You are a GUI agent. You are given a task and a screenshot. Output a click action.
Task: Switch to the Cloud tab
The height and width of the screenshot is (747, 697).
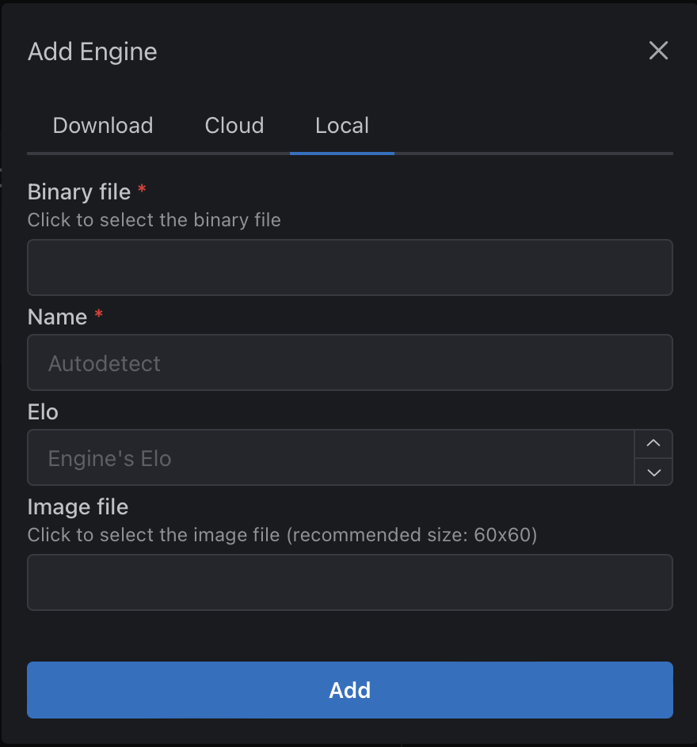tap(234, 125)
